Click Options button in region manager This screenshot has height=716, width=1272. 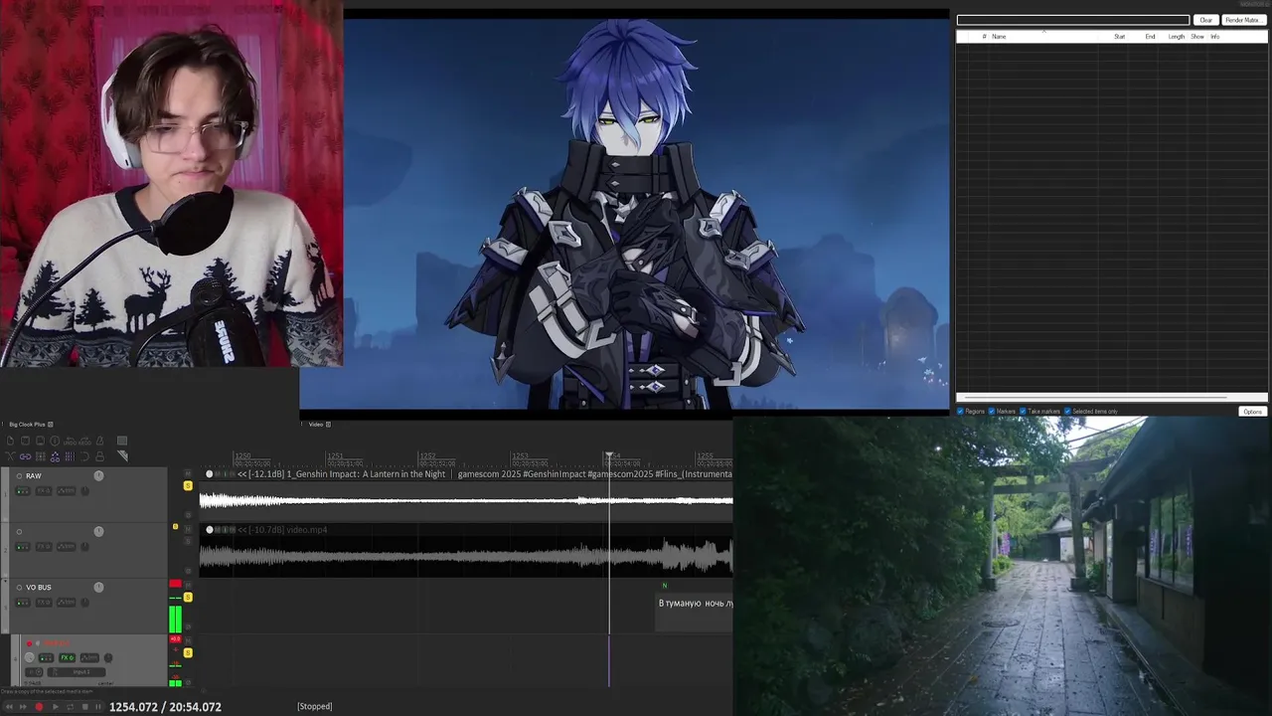tap(1252, 412)
